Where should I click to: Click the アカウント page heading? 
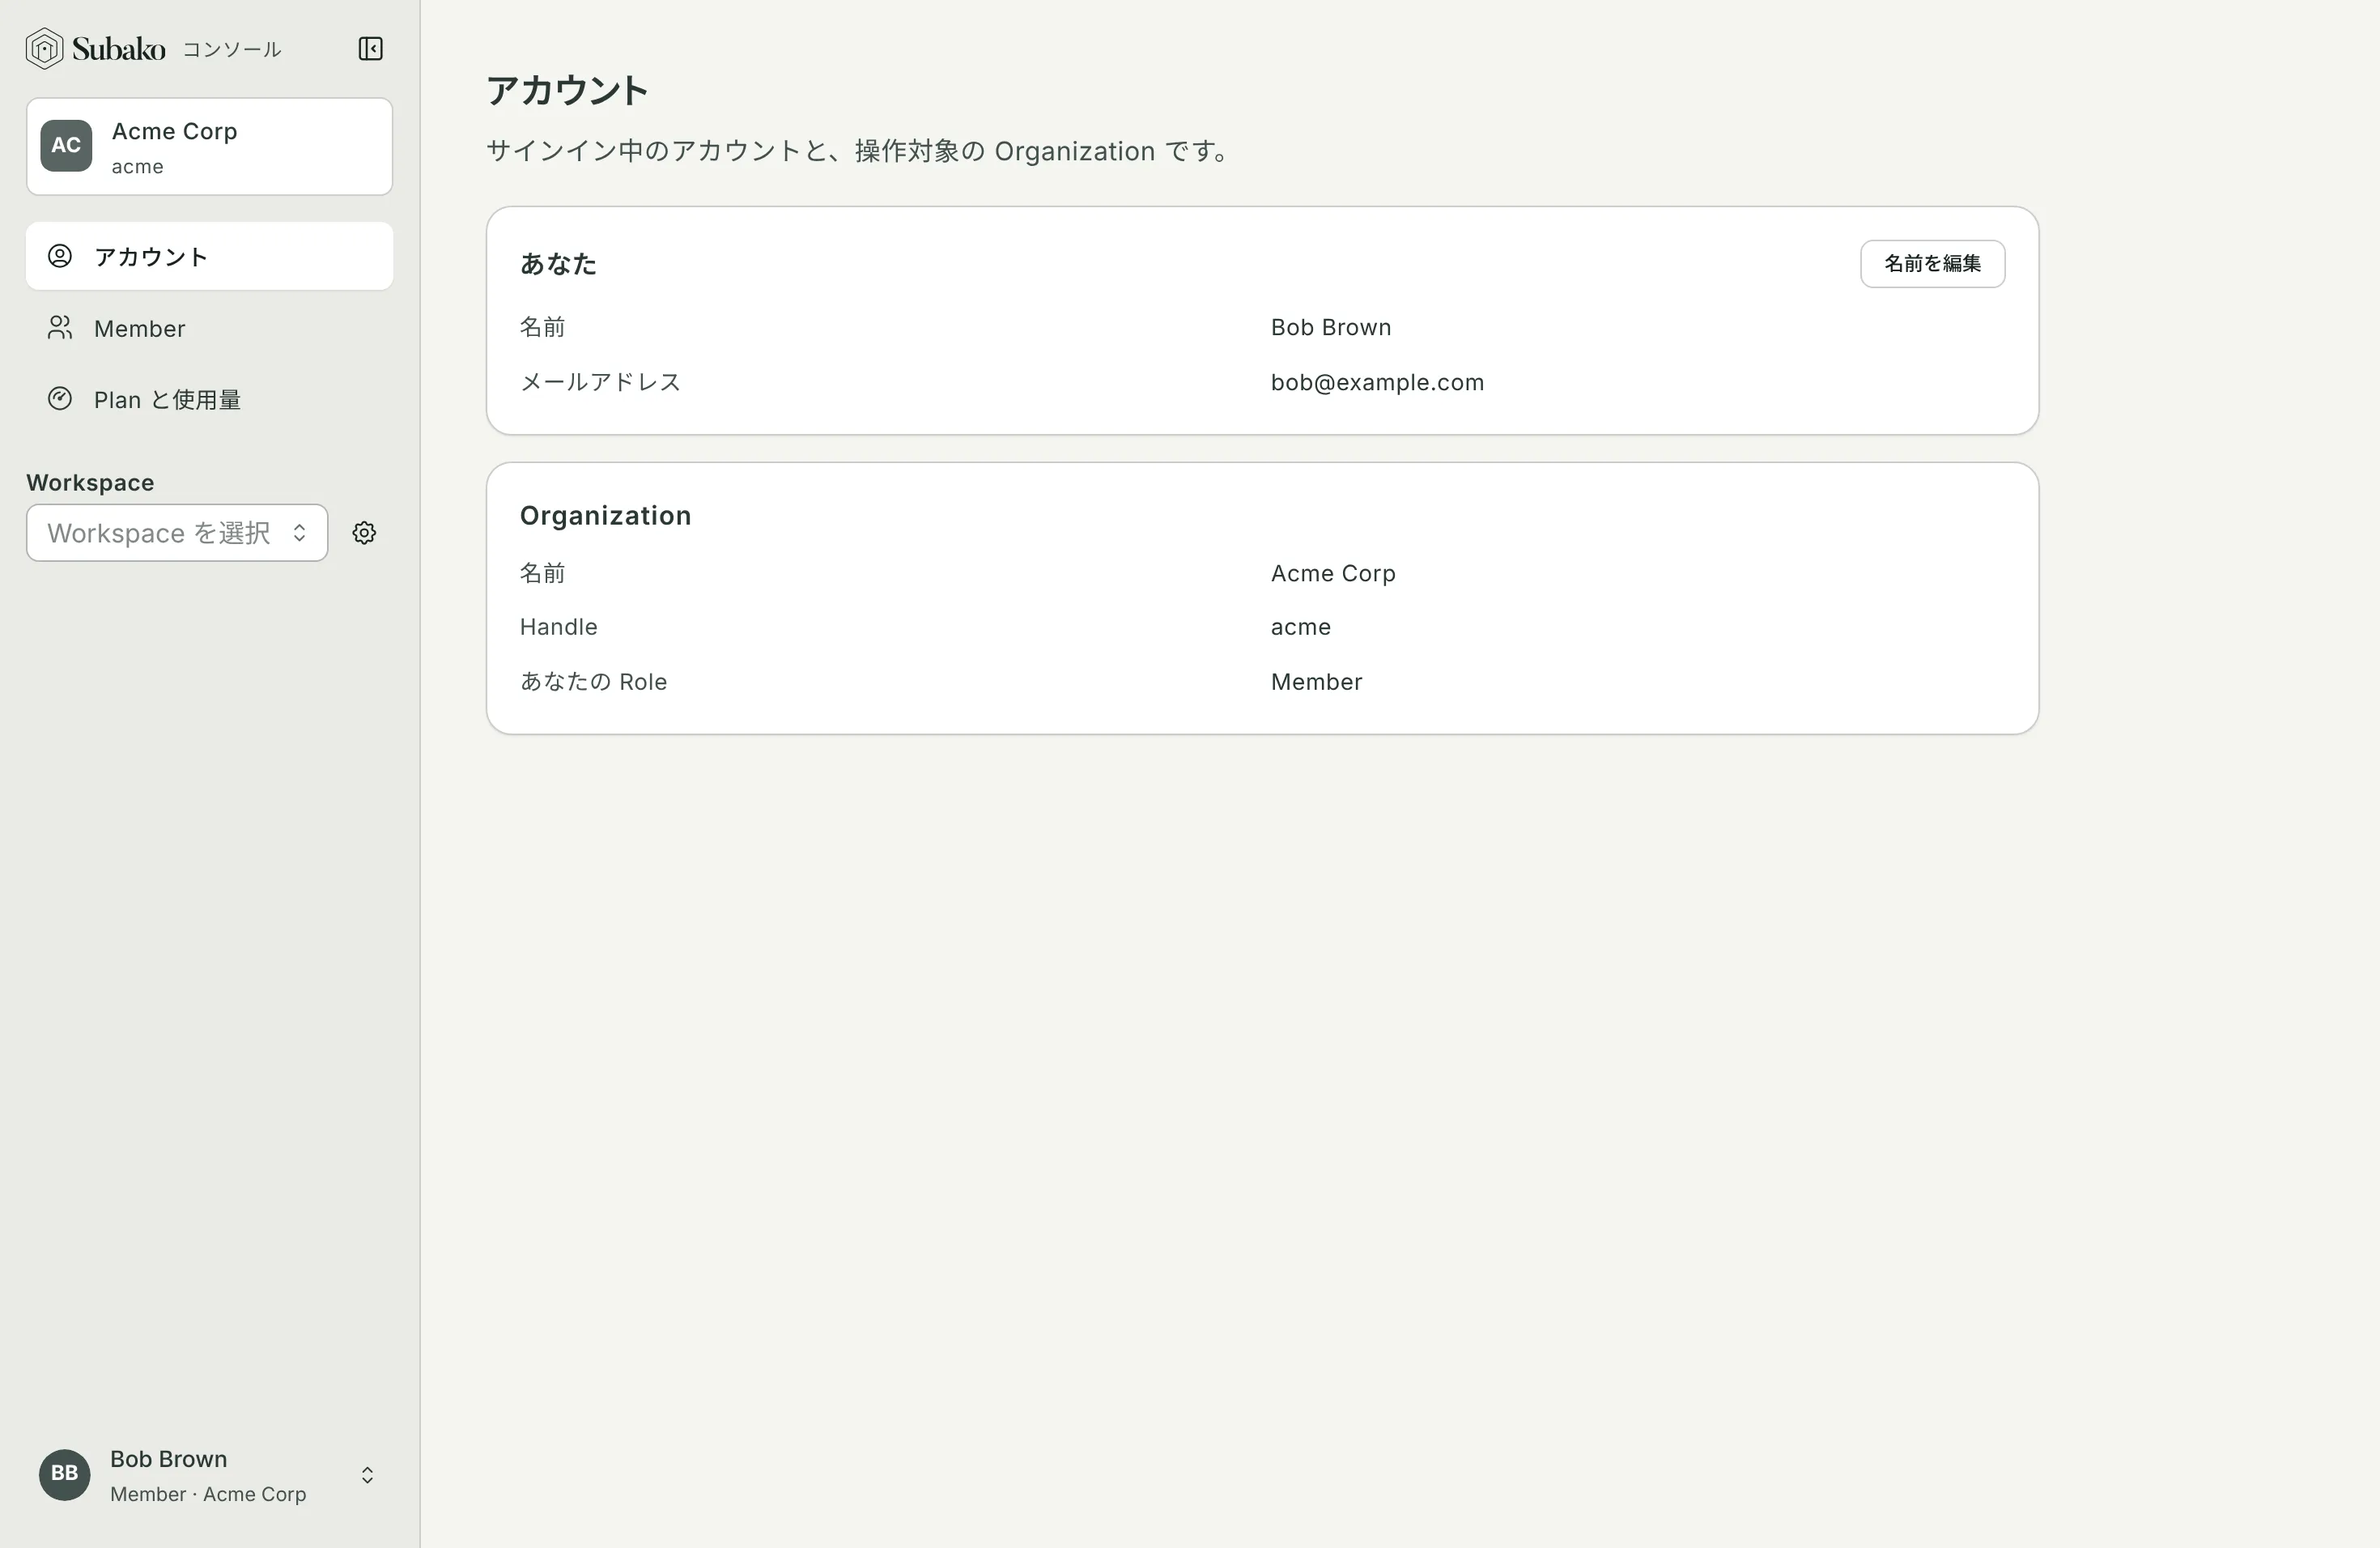click(567, 91)
